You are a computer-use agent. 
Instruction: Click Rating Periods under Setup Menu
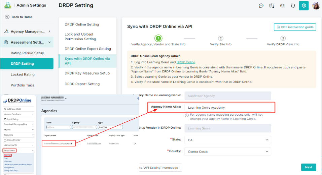point(9,168)
